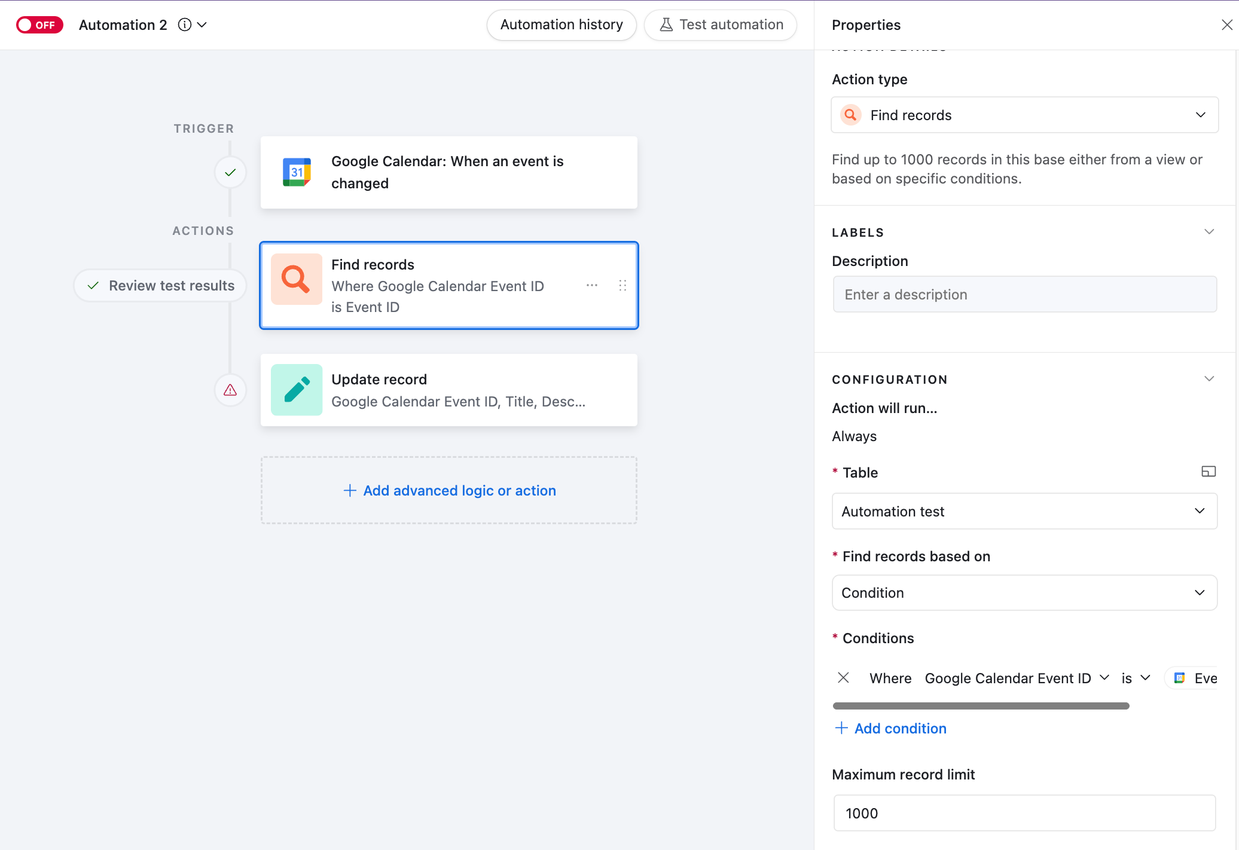Click the Enter a description field

point(1025,294)
